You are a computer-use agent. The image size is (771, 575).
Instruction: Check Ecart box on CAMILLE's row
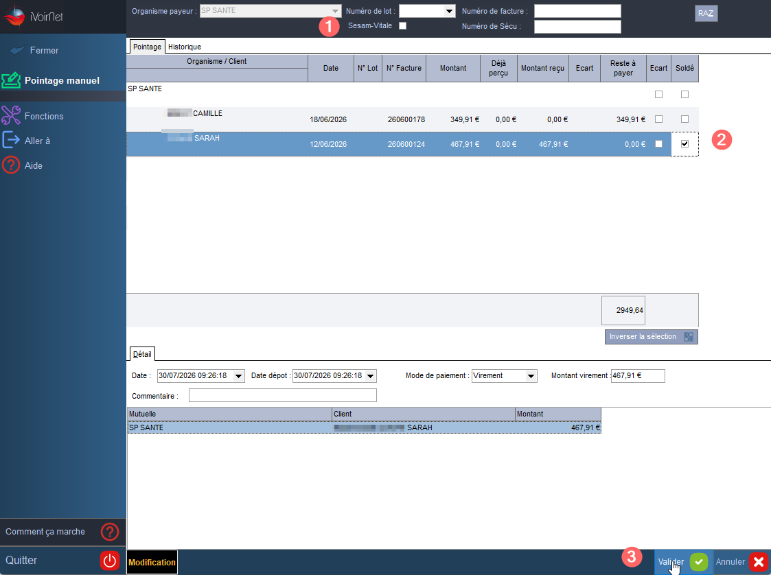coord(659,119)
